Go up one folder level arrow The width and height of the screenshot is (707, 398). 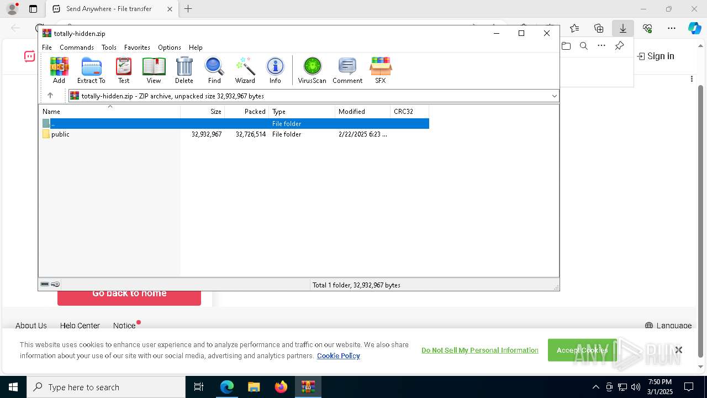(50, 96)
